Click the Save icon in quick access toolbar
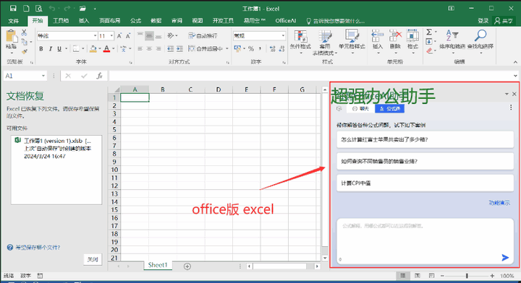The height and width of the screenshot is (283, 521). 13,8
